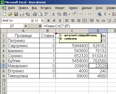
Task: Select cell containing Сидоренко
Action: click(23, 46)
